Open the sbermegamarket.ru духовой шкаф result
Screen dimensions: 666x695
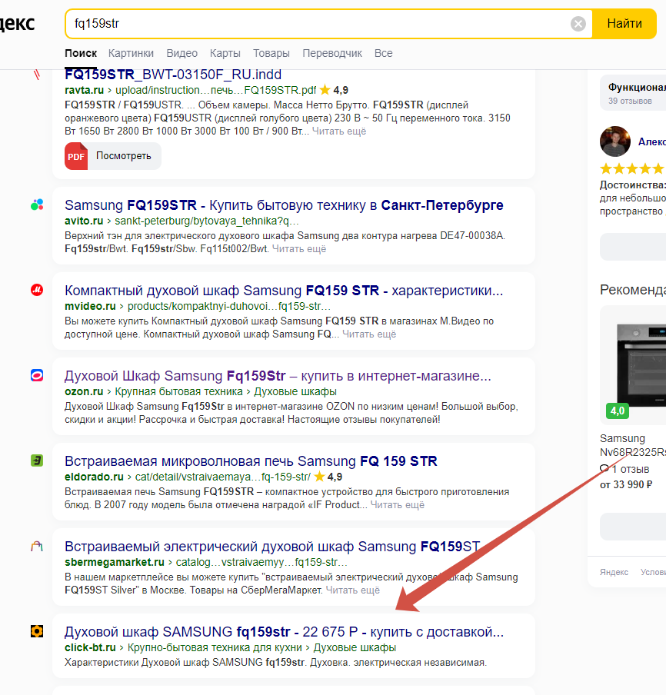(272, 547)
